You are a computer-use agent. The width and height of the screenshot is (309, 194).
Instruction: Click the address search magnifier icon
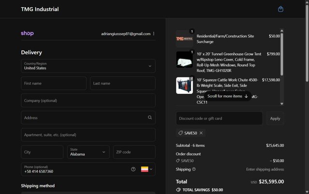point(150,117)
